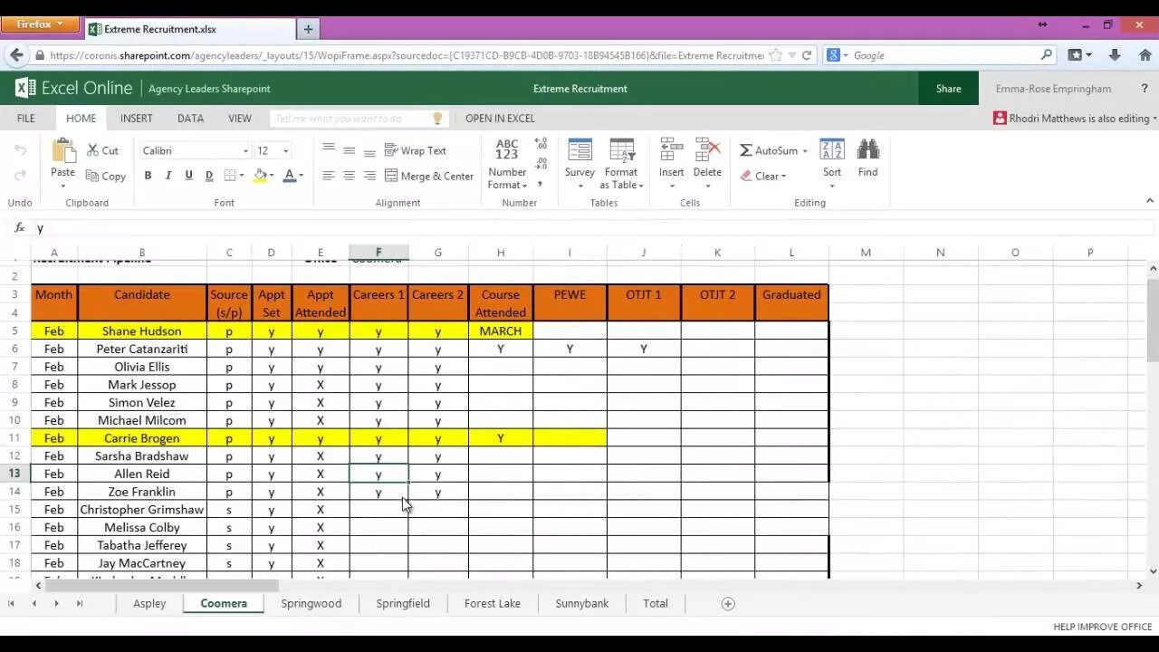Apply comma style number format
Viewport: 1159px width, 652px height.
541,184
